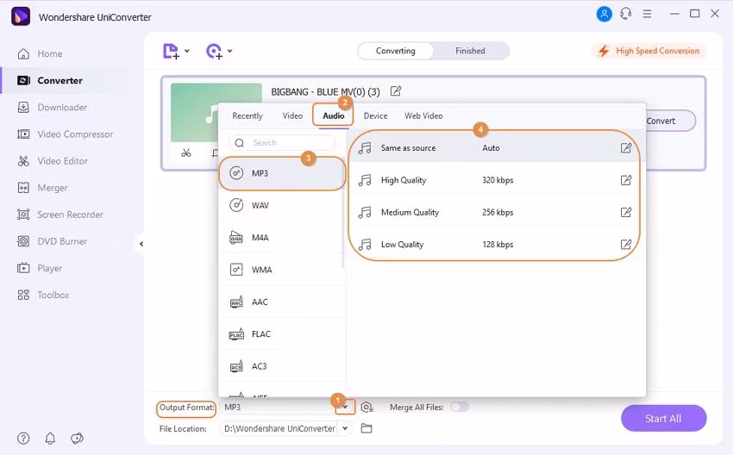Viewport: 733px width, 455px height.
Task: Collapse the sidebar with the arrow
Action: (141, 244)
